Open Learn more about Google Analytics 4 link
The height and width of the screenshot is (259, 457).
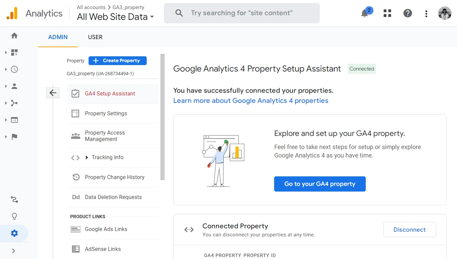pos(250,101)
